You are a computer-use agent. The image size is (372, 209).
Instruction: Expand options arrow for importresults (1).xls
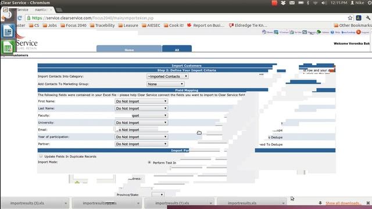(210, 203)
